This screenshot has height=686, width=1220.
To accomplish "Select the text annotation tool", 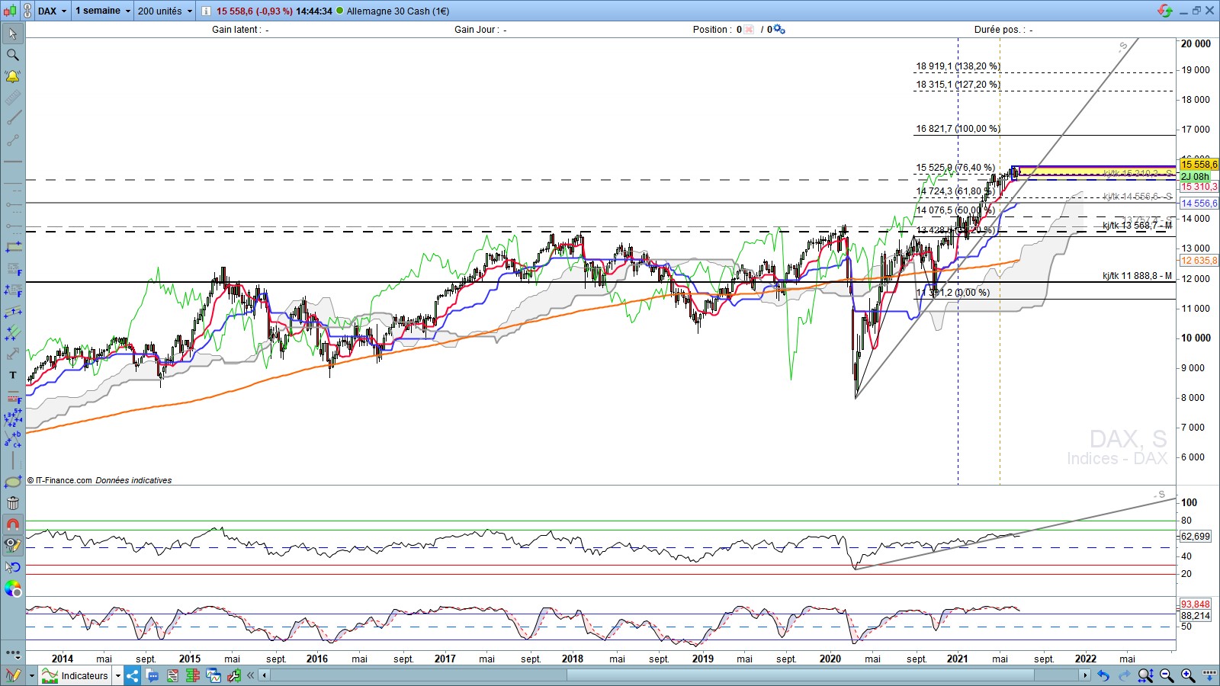I will (x=13, y=375).
